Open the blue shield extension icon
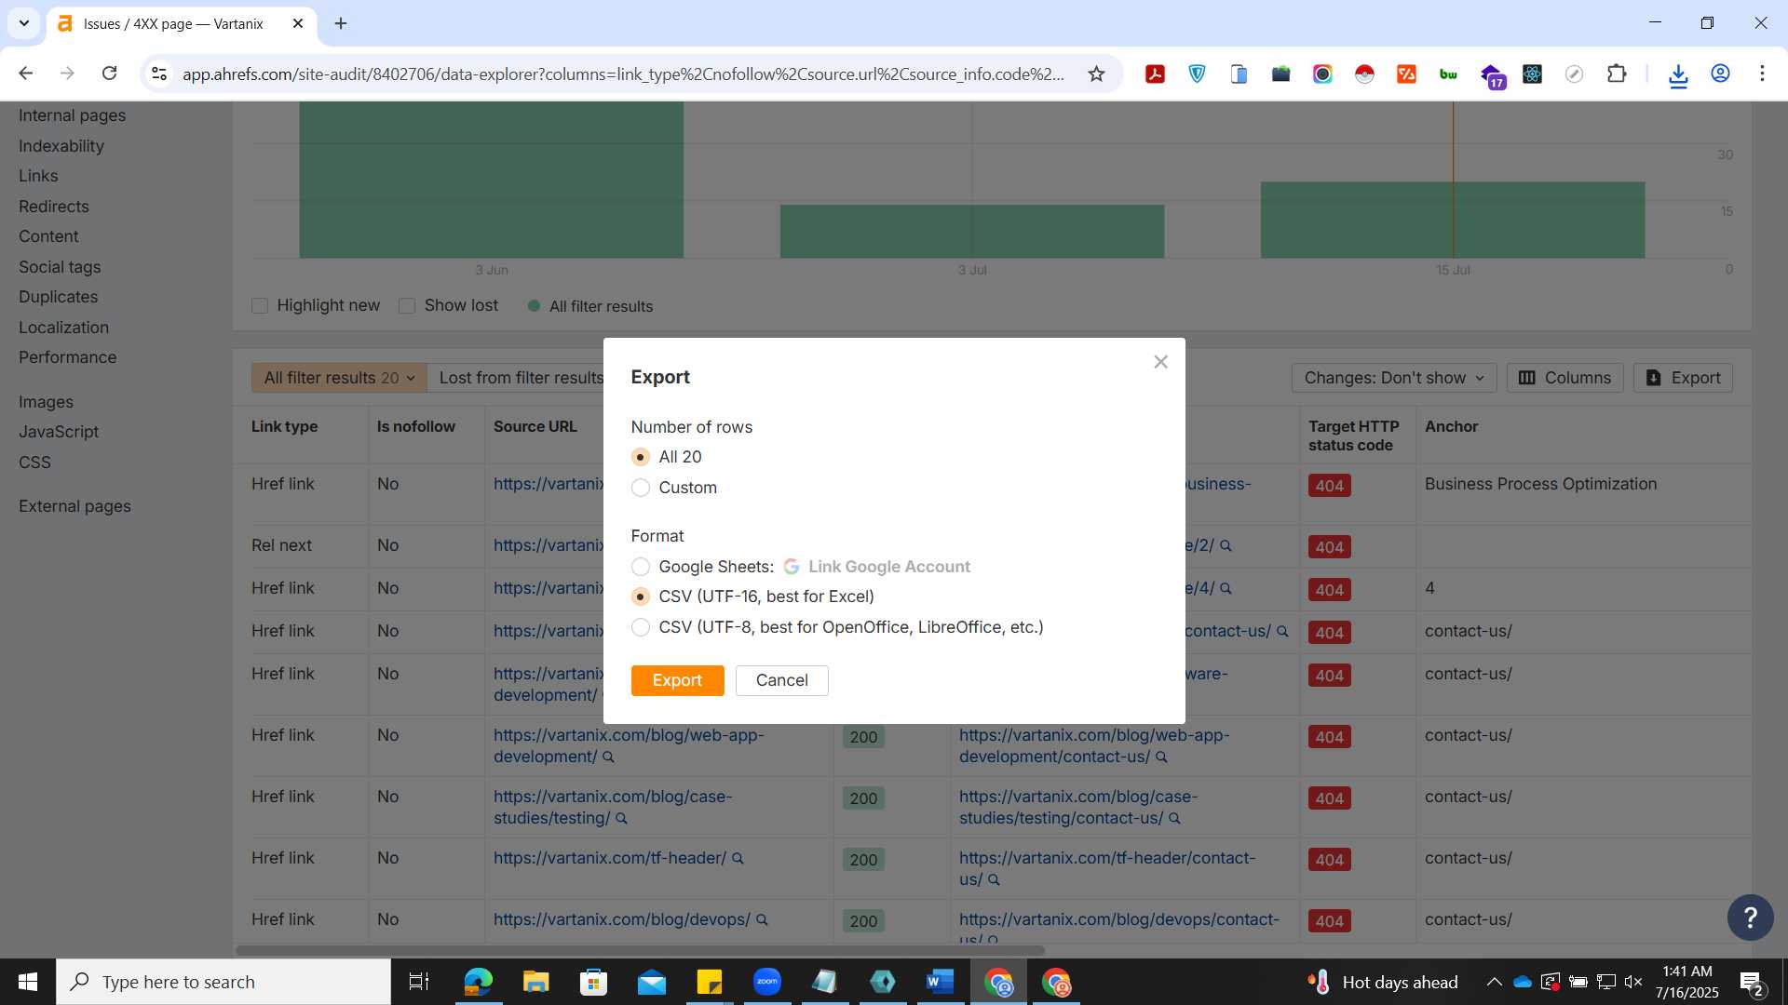 1197,74
